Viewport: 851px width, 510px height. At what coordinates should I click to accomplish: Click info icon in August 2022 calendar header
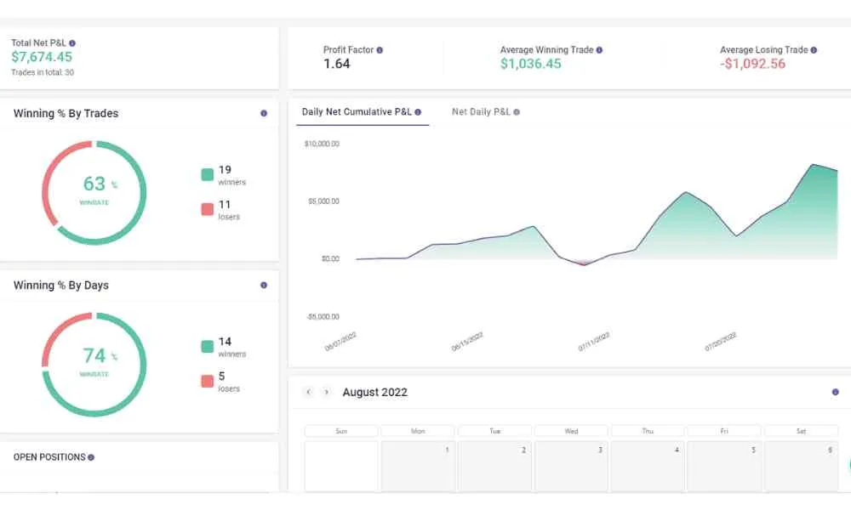coord(835,392)
